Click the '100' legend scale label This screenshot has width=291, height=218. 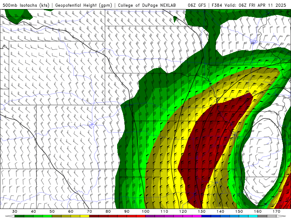pyautogui.click(x=145, y=211)
